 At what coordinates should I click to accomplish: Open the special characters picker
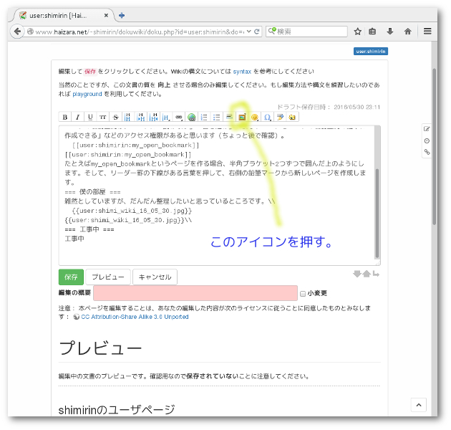268,117
